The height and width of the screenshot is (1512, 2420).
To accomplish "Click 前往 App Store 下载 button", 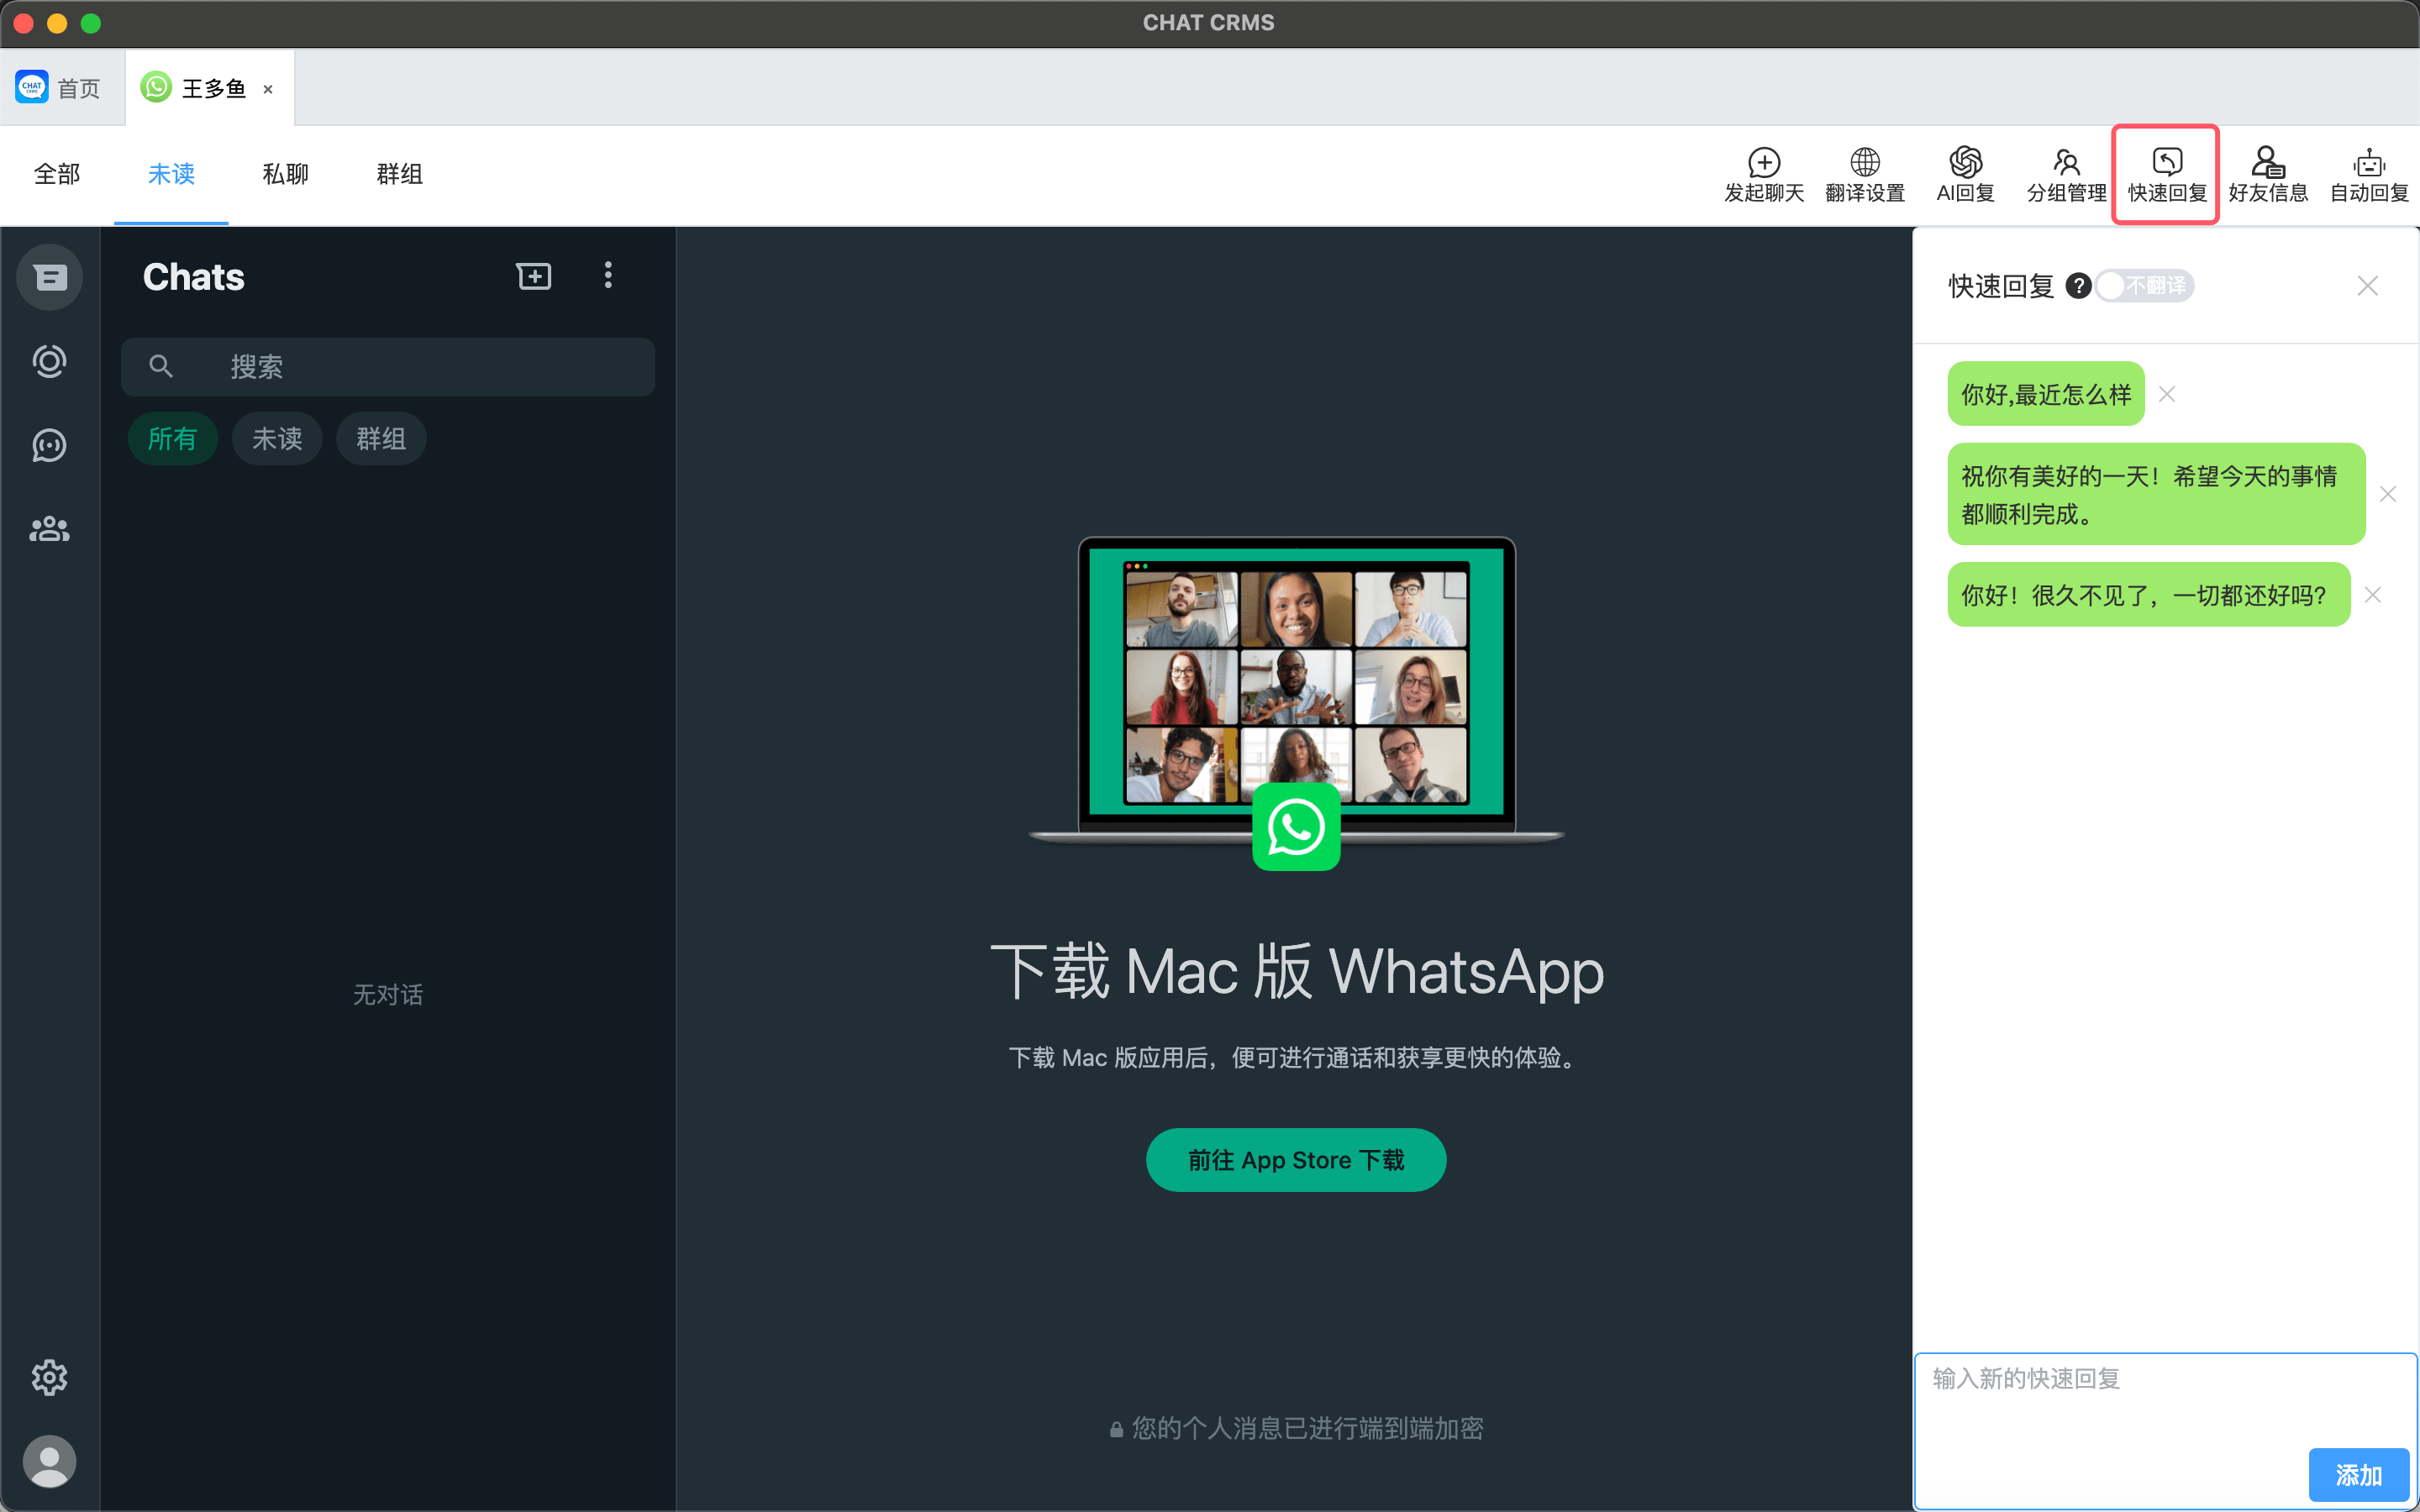I will pos(1296,1160).
